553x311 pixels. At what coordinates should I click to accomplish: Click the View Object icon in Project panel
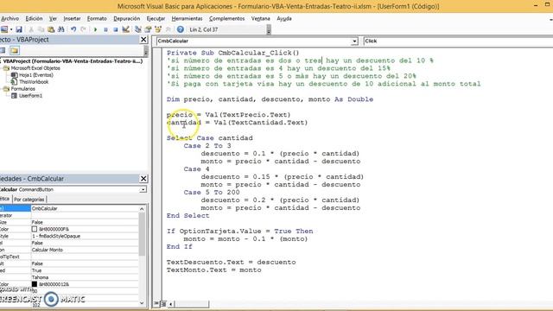[3, 50]
